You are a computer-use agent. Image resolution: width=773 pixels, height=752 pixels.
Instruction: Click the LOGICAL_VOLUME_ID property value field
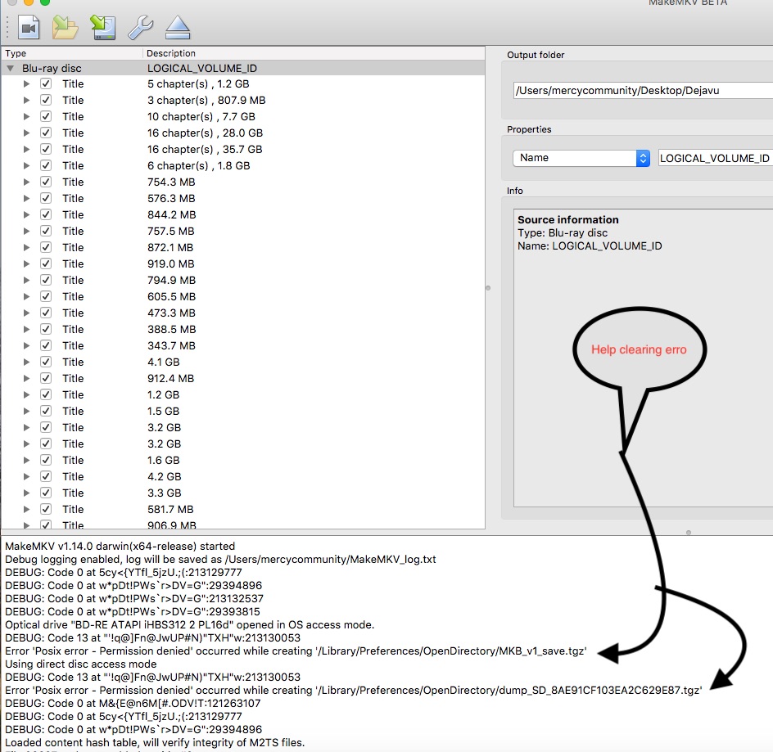click(716, 158)
